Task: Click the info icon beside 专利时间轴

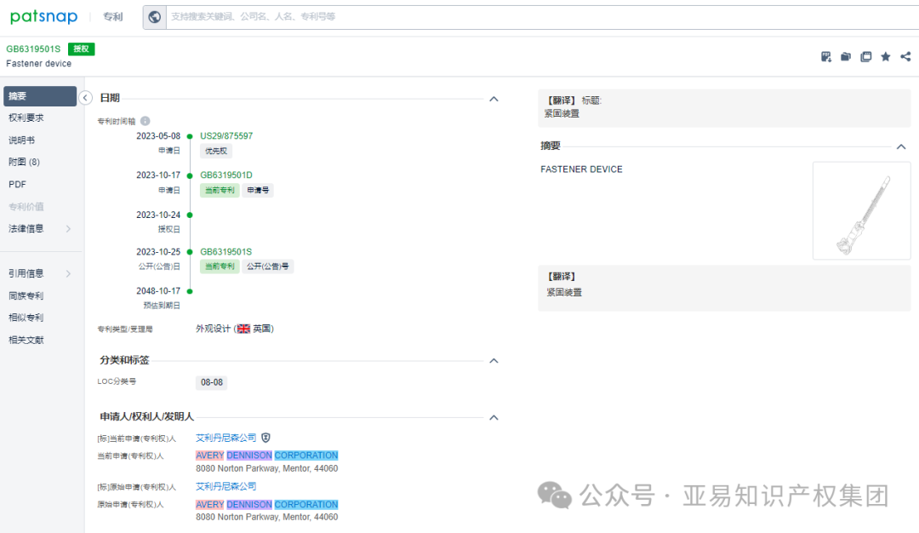Action: [145, 121]
